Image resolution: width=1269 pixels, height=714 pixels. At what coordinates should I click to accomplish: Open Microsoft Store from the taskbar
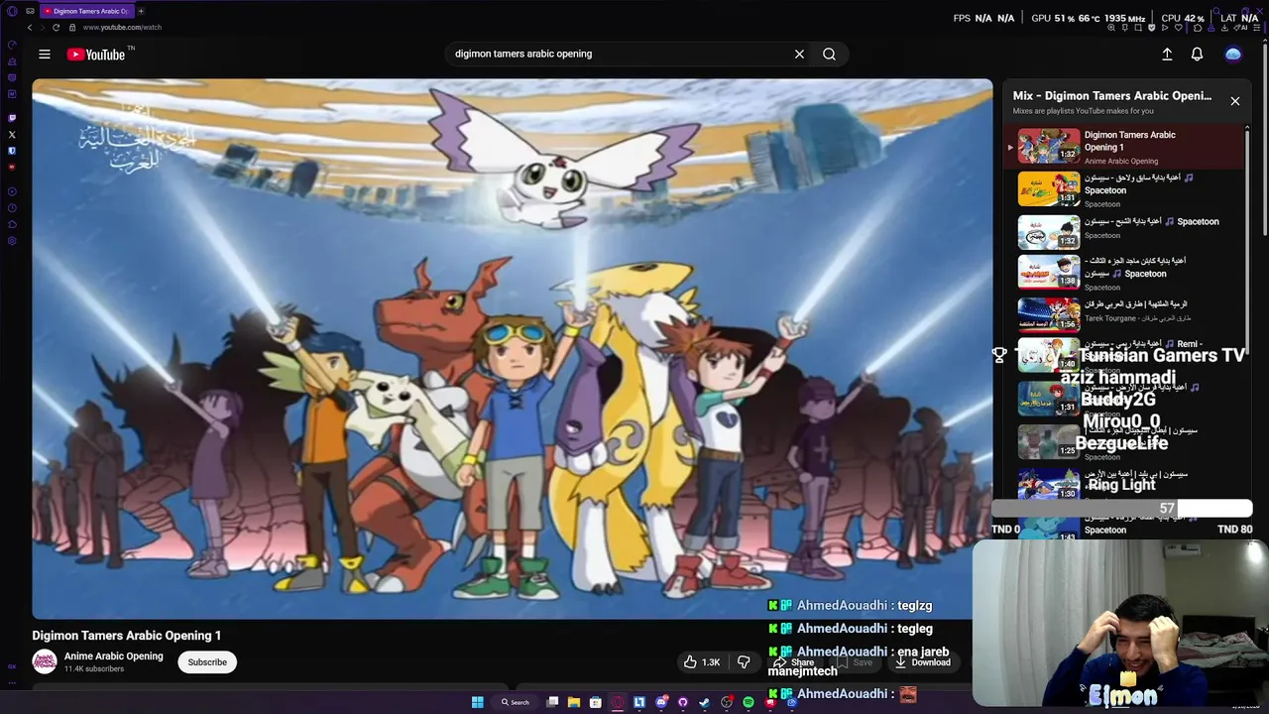click(x=596, y=702)
